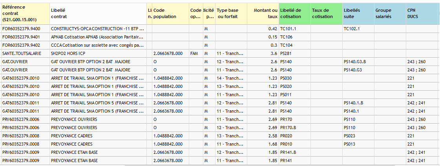Select GAT60352379.0010 reference in the PS030 row
The image size is (440, 166).
(25, 78)
